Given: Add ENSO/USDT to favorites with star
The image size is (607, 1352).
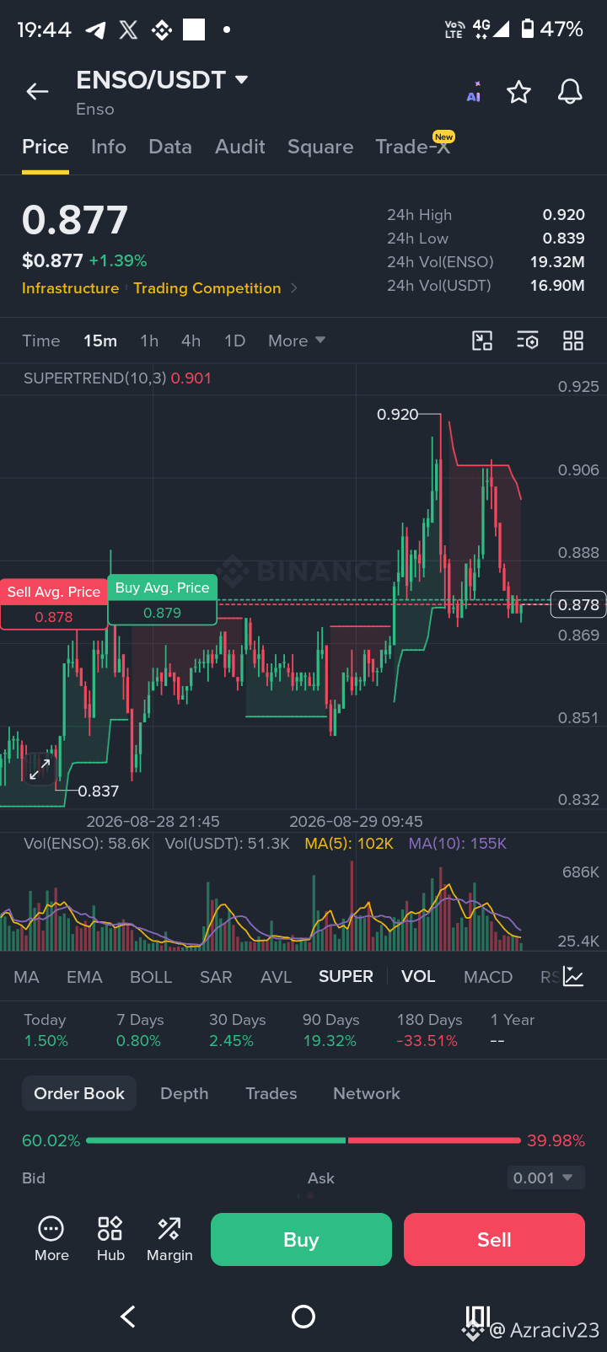Looking at the screenshot, I should pyautogui.click(x=518, y=92).
